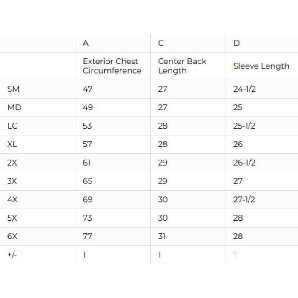
Task: Click the 5X size row label
Action: [x=12, y=218]
